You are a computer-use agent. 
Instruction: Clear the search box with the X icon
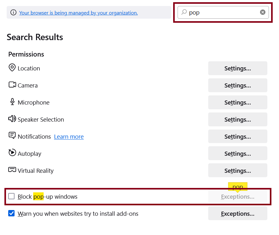[x=263, y=12]
